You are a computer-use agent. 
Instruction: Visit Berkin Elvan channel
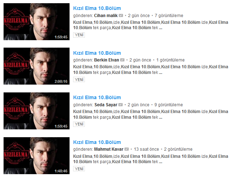(x=107, y=60)
